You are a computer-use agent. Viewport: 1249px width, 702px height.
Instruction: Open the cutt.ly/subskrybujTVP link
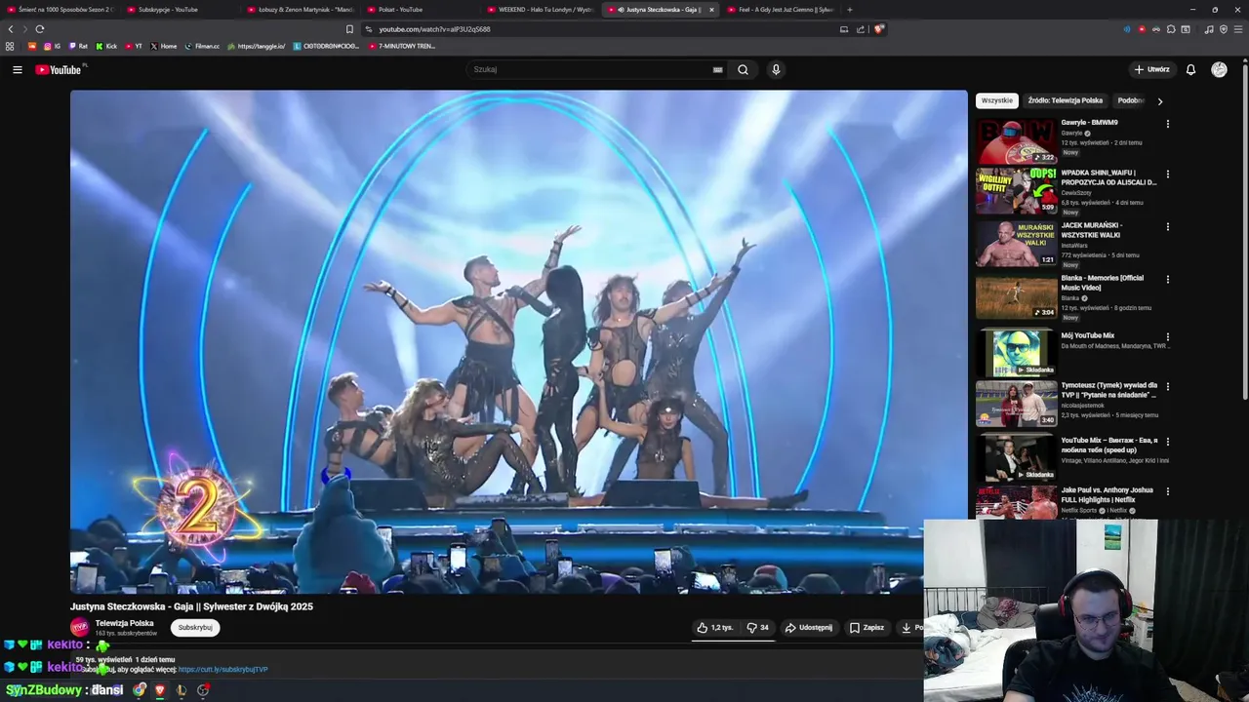pos(223,670)
